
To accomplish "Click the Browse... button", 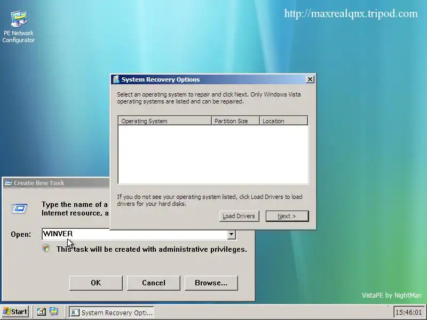I will [211, 283].
